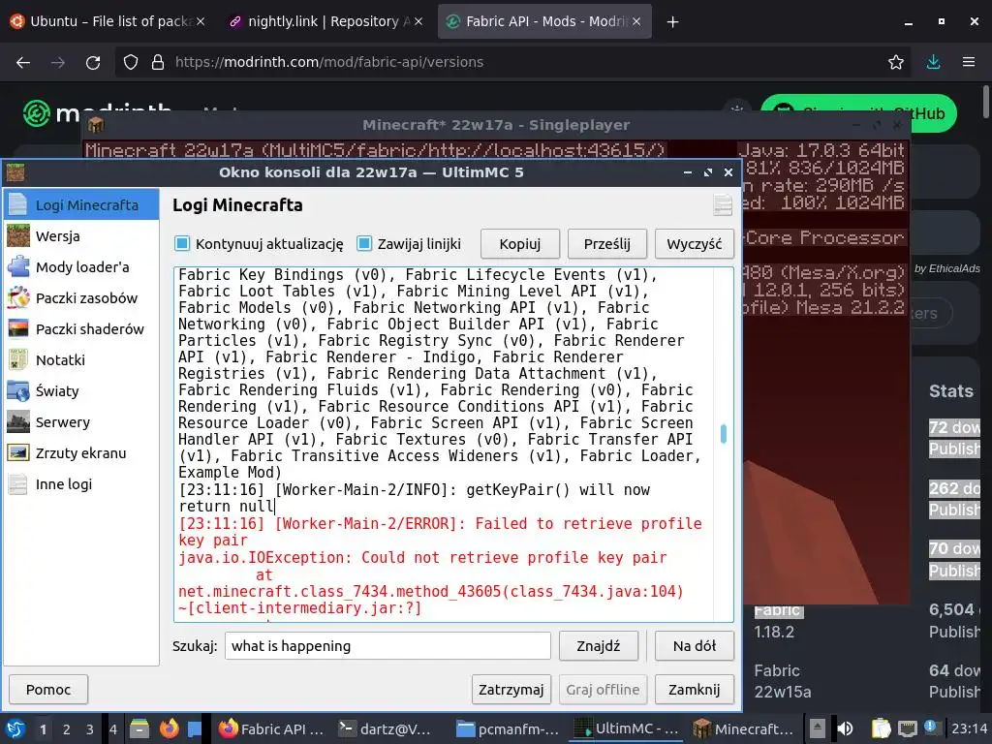Click Firefox tracking protection shield icon
The image size is (992, 744).
[x=131, y=62]
